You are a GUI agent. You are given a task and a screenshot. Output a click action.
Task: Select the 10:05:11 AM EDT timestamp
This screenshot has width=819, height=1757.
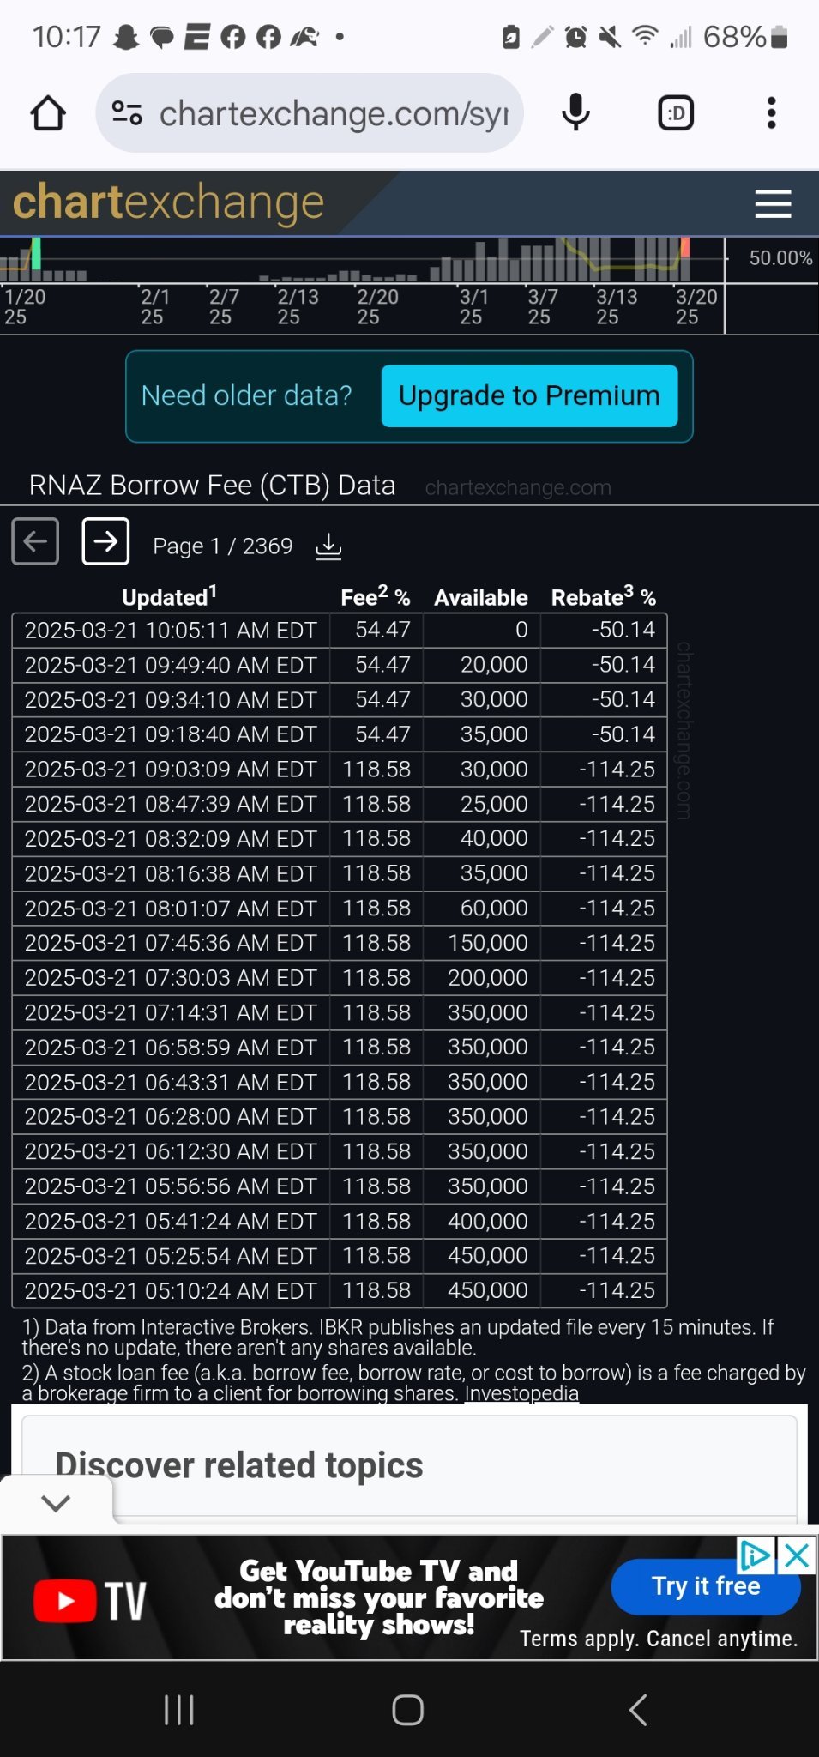[171, 631]
